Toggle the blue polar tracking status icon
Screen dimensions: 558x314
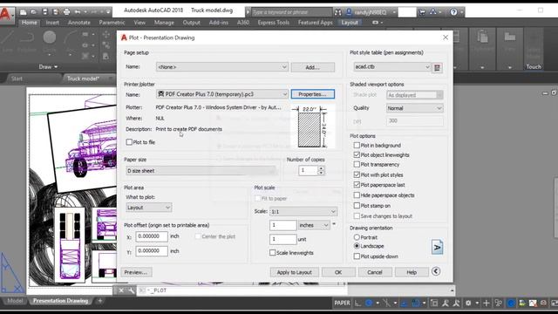coord(369,303)
